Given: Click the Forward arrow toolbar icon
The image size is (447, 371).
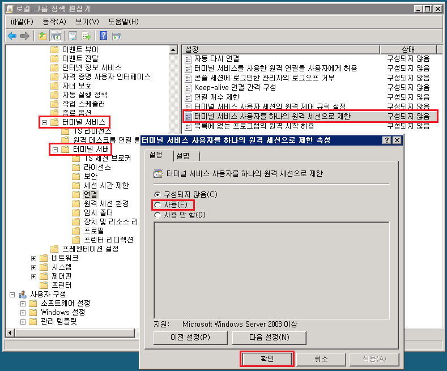Looking at the screenshot, I should 25,36.
